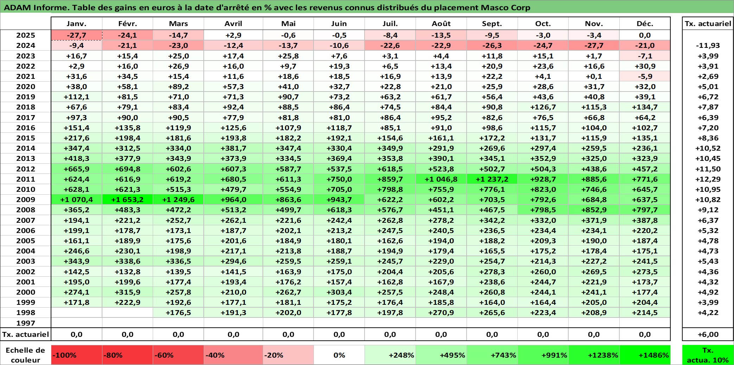Select the 2012 actuarial rate +11,50
This screenshot has height=365, width=734.
click(708, 169)
